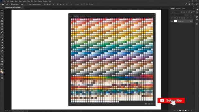Open Layers panel flyout menu
Viewport: 199px width, 112px height.
193,9
